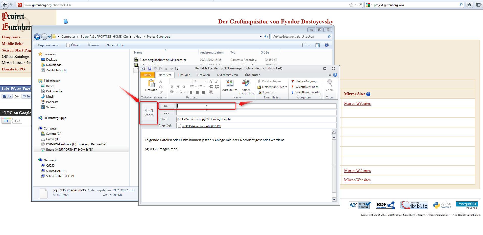This screenshot has width=483, height=235.
Task: Open the Datei tab
Action: tap(147, 75)
